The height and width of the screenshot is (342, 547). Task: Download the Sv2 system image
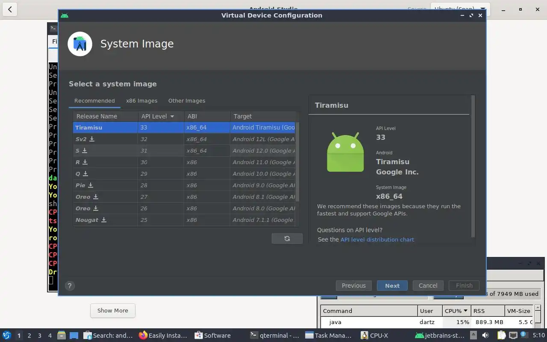pos(92,139)
